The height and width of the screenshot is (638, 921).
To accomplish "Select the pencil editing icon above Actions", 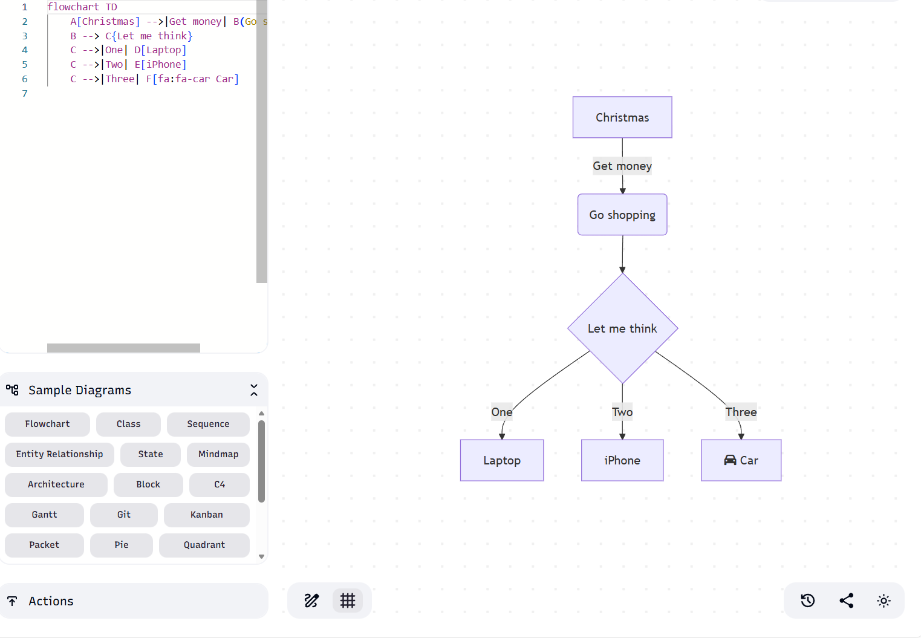I will point(311,601).
